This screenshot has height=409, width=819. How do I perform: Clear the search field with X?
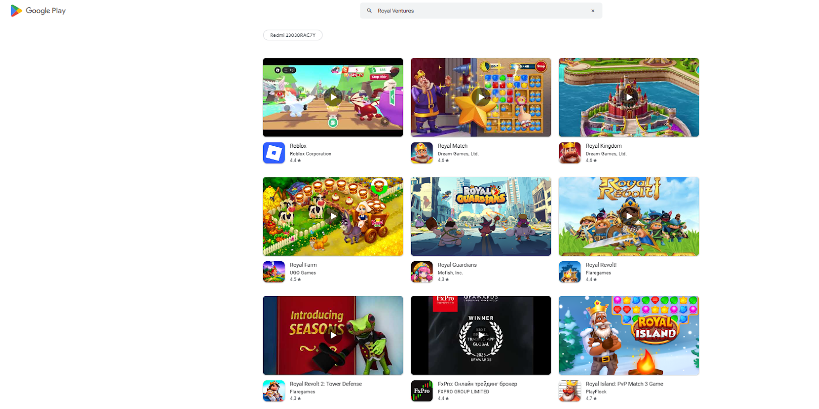click(593, 11)
